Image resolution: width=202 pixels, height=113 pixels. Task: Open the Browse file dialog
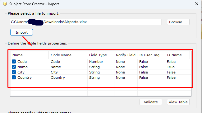click(178, 22)
